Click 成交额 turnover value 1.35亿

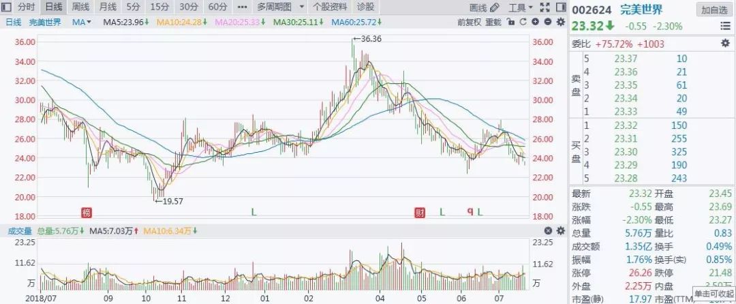pyautogui.click(x=639, y=246)
